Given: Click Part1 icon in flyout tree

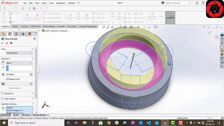Looking at the screenshot, I should [43, 30].
